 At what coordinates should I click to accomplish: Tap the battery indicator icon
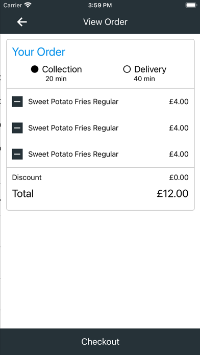pos(191,5)
